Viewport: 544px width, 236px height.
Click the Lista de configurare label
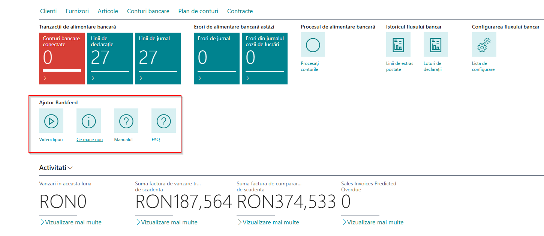coord(483,66)
